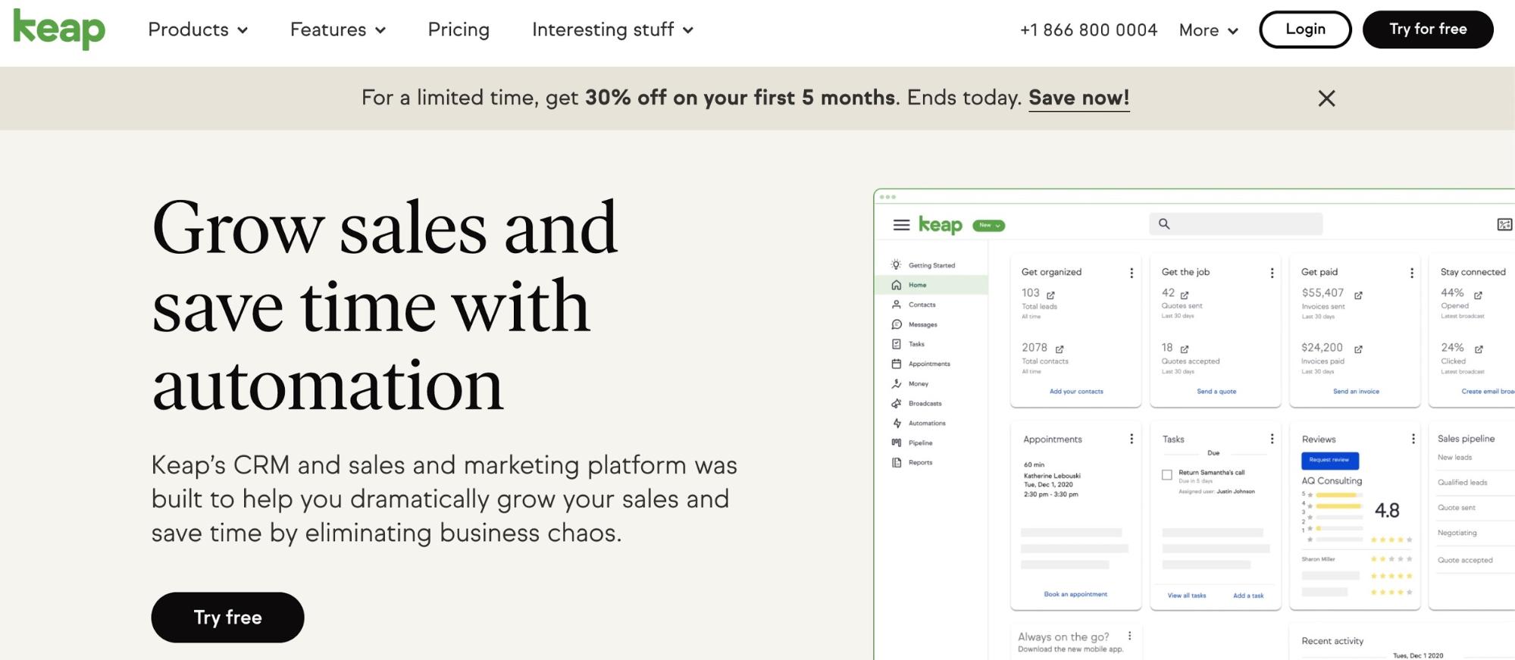The width and height of the screenshot is (1515, 660).
Task: Check the Return Samantha's call task checkbox
Action: [1167, 475]
